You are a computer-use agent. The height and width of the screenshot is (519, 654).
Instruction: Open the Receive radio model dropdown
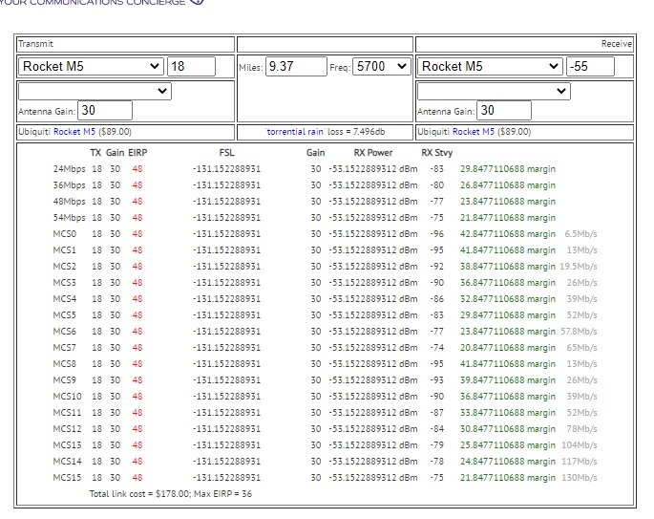(490, 67)
